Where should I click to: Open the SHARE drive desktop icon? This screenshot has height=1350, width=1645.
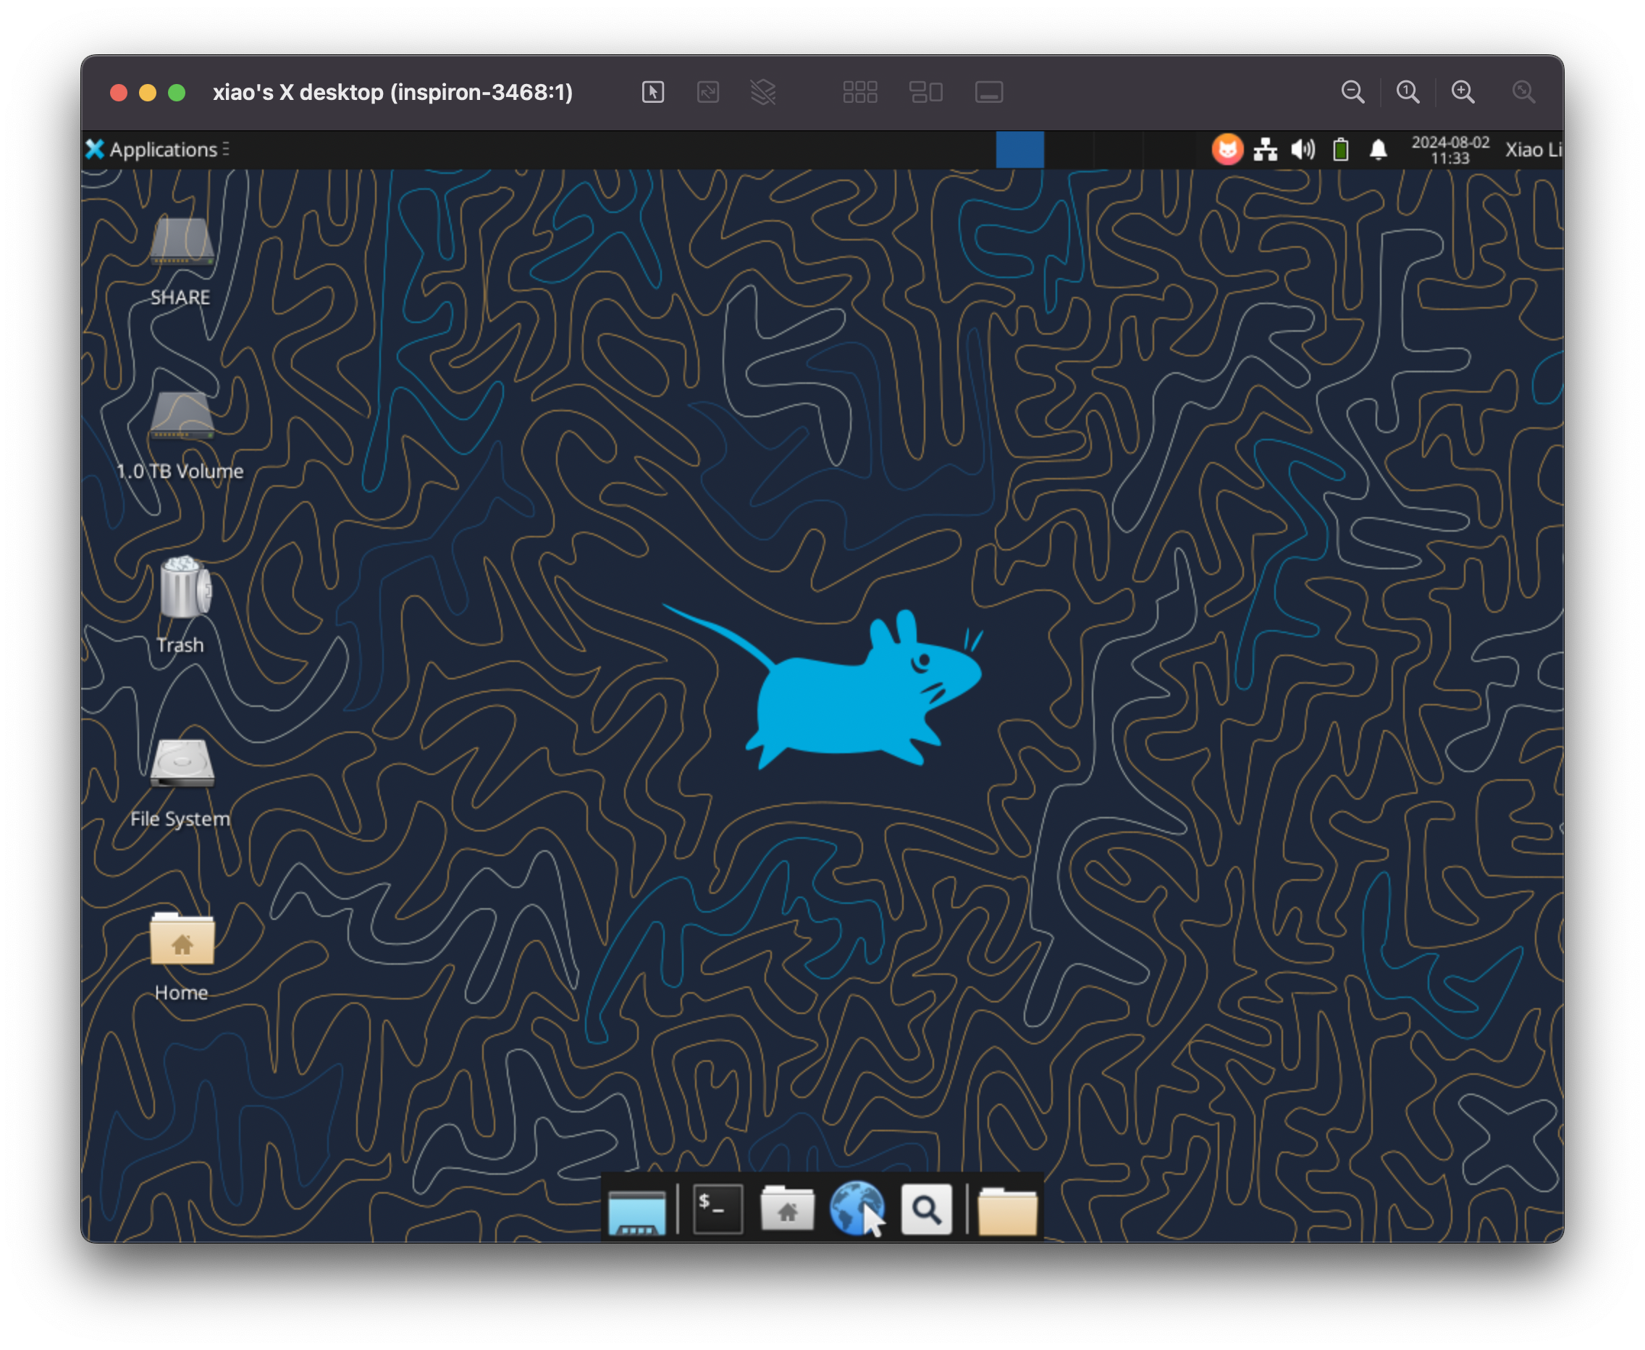(x=182, y=243)
